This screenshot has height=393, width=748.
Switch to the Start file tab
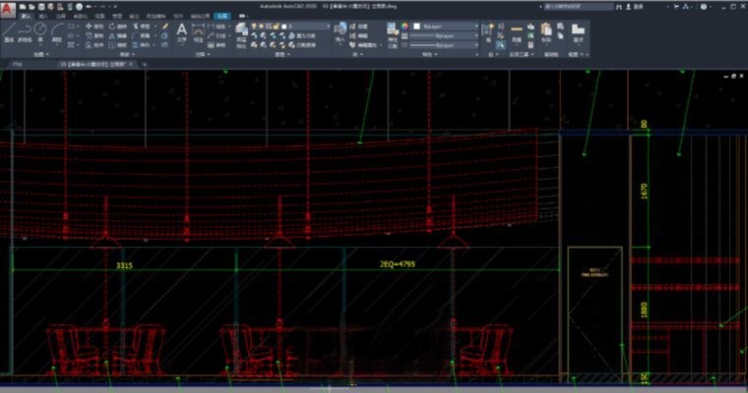[17, 64]
